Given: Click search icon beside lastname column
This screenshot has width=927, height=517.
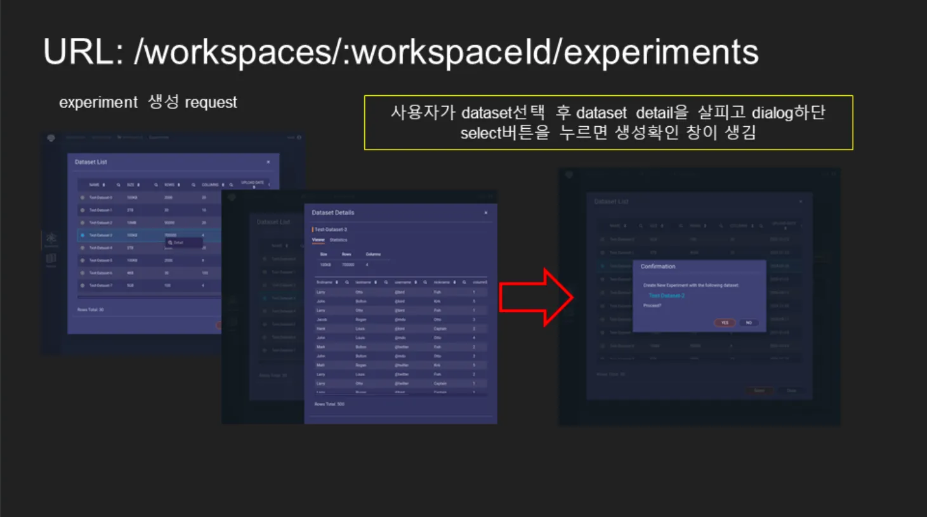Looking at the screenshot, I should (386, 282).
